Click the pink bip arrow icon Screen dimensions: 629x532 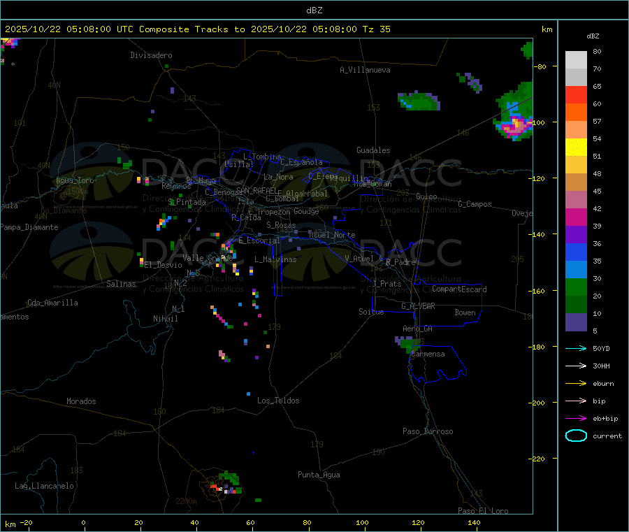pos(576,401)
